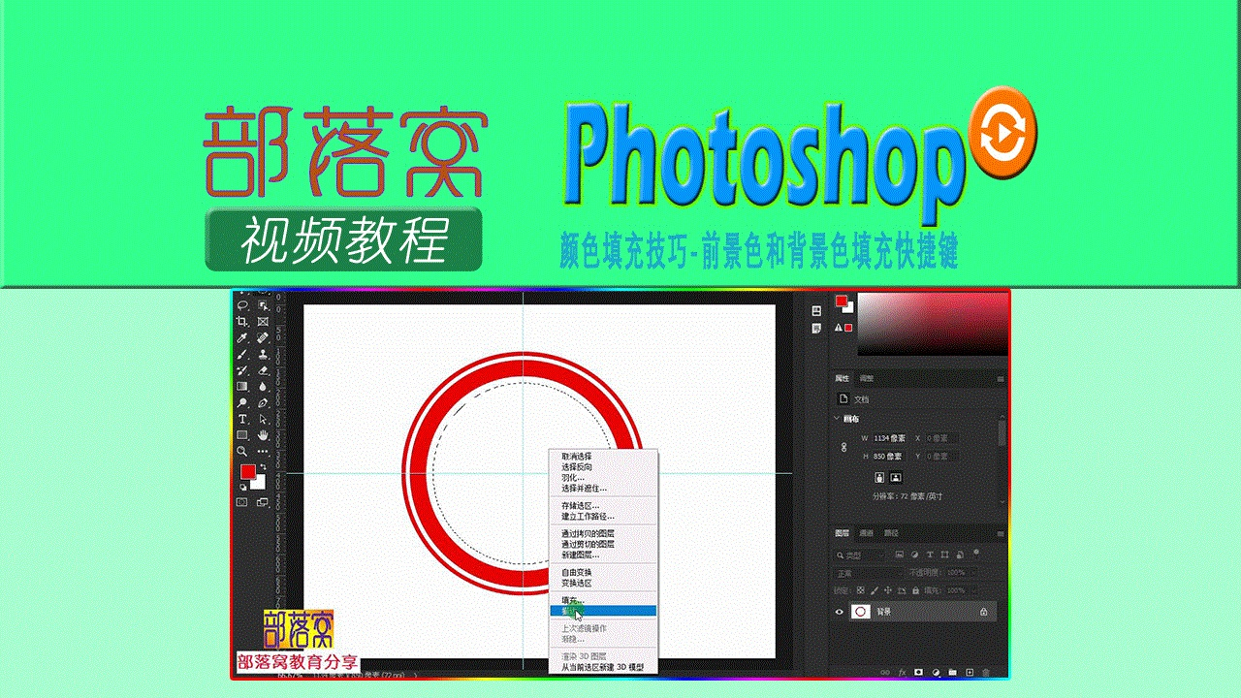Select the Healing Brush tool
Image resolution: width=1241 pixels, height=698 pixels.
tap(263, 337)
